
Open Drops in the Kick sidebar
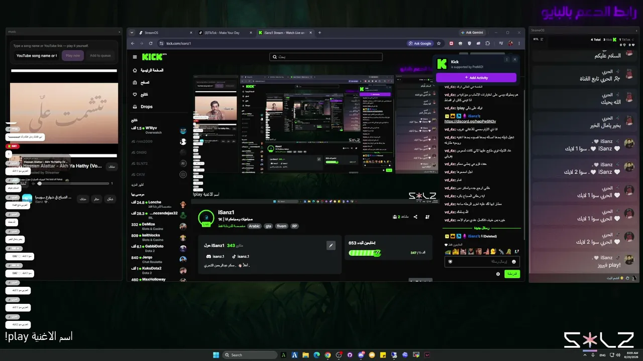pos(143,106)
